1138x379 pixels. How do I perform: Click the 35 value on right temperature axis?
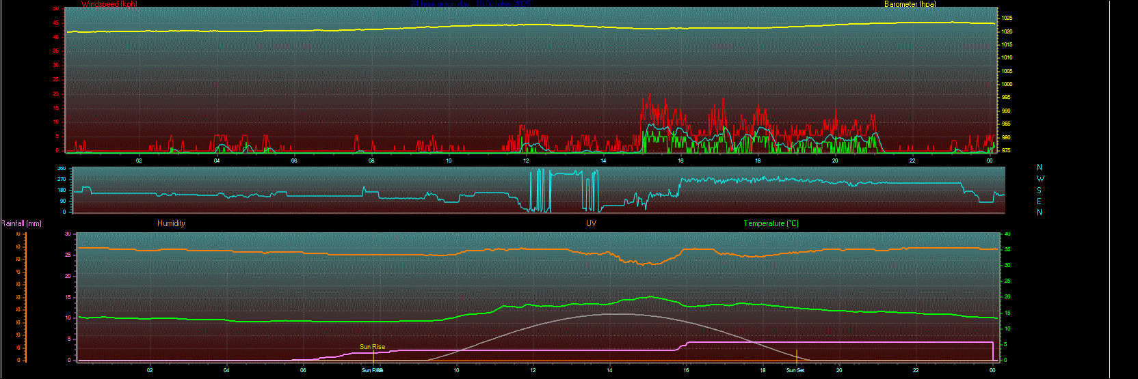coord(1007,250)
